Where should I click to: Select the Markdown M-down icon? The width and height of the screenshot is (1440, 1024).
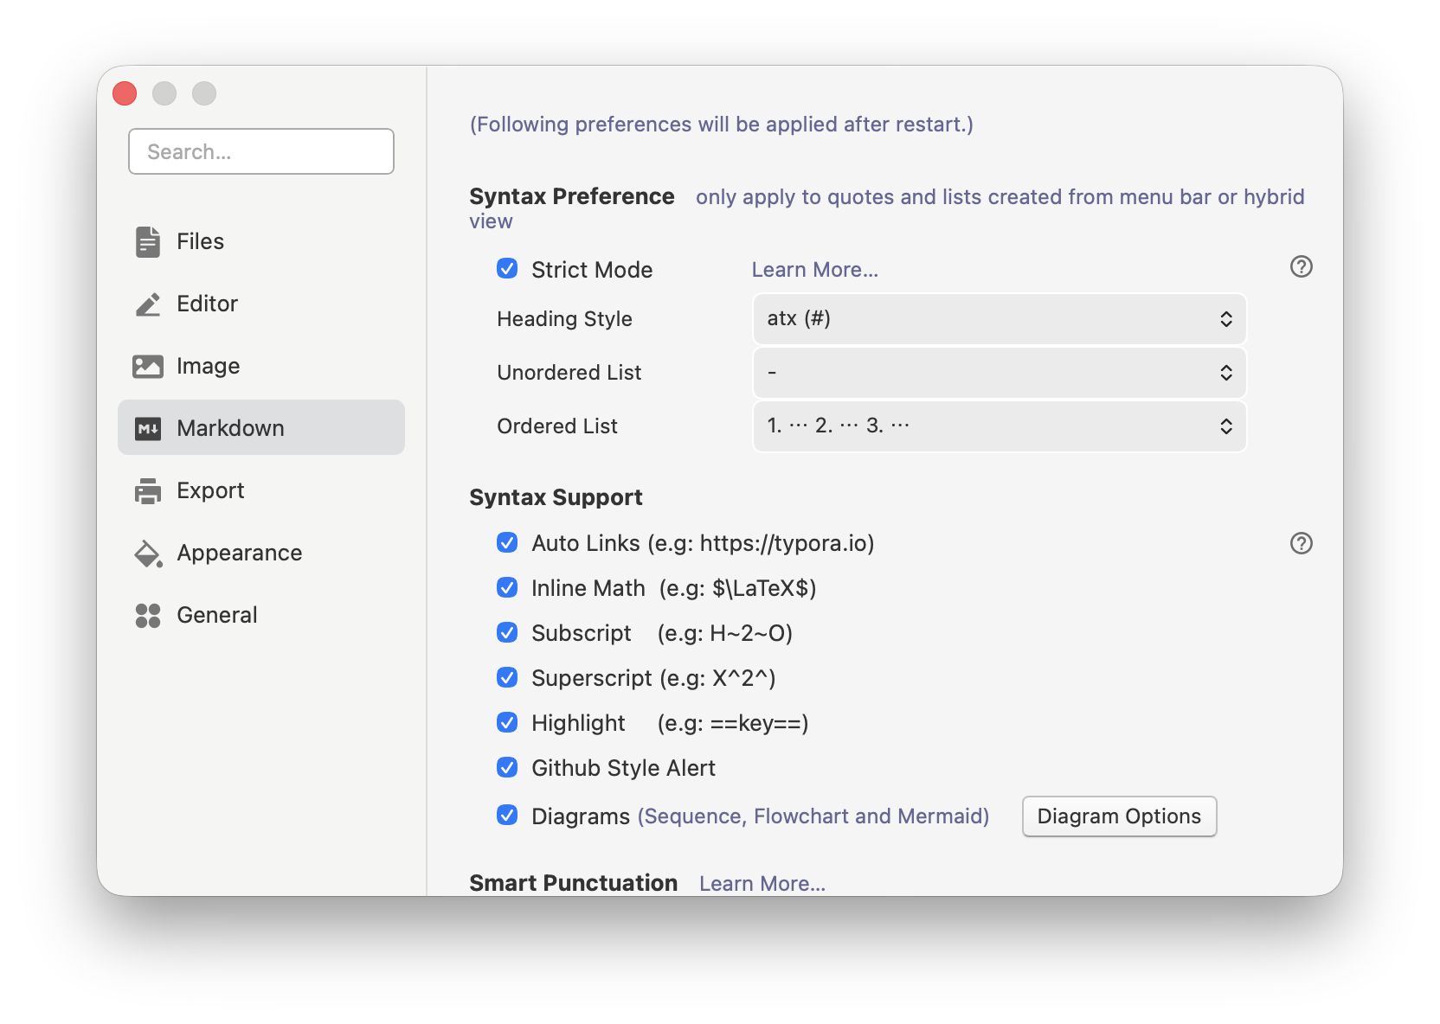pyautogui.click(x=148, y=428)
